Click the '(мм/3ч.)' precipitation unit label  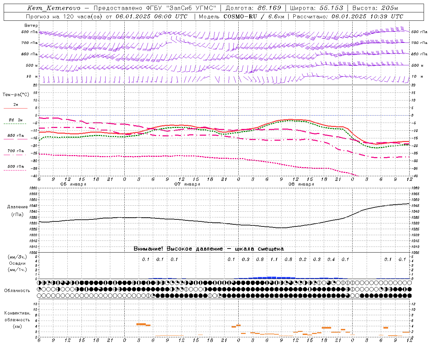pyautogui.click(x=17, y=257)
